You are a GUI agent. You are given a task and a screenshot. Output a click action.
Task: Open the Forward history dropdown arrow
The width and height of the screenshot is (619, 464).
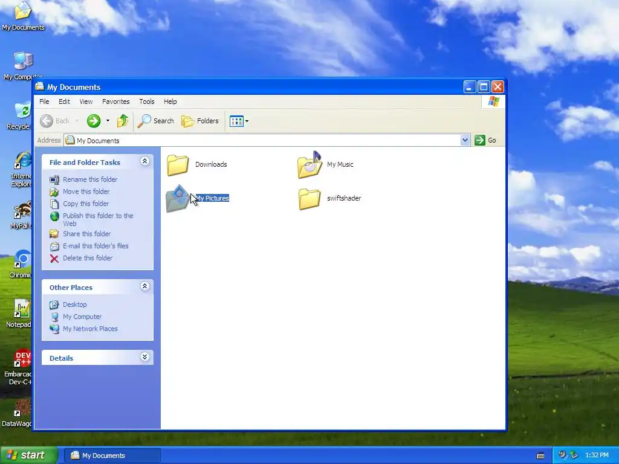108,121
